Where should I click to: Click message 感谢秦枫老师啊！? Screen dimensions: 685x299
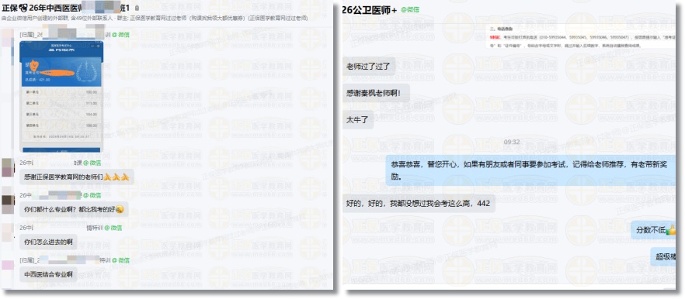point(376,93)
